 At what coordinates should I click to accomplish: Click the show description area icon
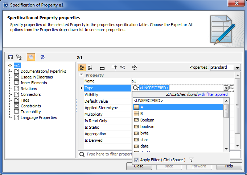click(x=102, y=68)
